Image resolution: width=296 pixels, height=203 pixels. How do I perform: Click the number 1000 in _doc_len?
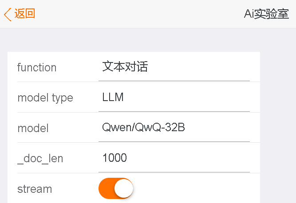[114, 158]
